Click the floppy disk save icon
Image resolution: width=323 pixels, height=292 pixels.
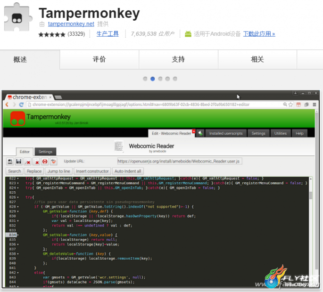[x=19, y=162]
